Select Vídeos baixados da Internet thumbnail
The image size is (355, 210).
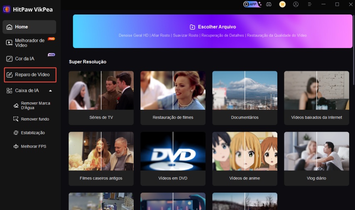tap(316, 91)
